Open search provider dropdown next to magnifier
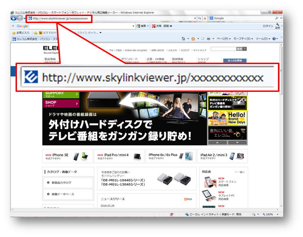 [x=281, y=18]
